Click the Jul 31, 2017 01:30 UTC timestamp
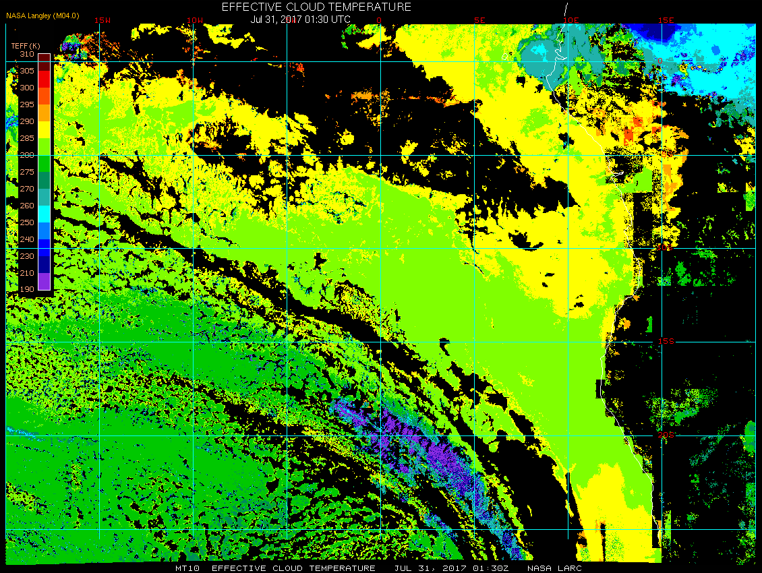The width and height of the screenshot is (762, 573). pyautogui.click(x=300, y=20)
